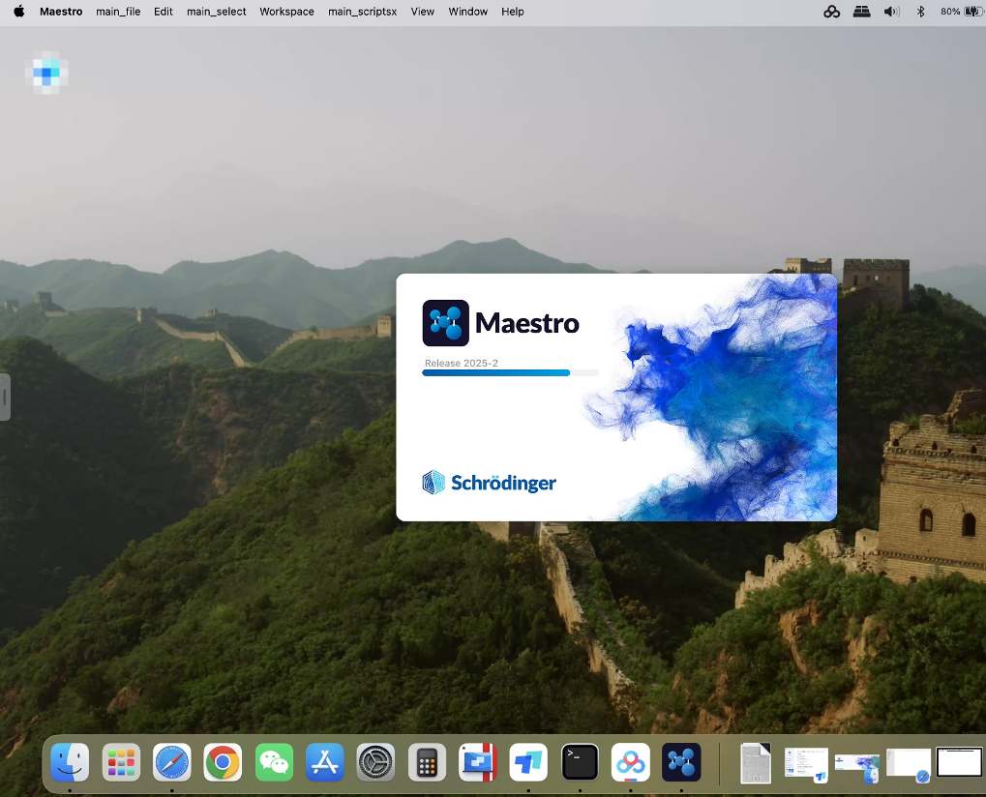
Task: Open Baidu Netdisk from the Dock
Action: (x=631, y=762)
